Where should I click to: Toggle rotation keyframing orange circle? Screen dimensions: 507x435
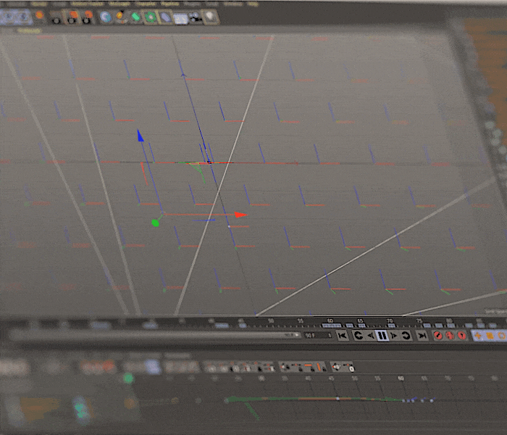(x=501, y=336)
